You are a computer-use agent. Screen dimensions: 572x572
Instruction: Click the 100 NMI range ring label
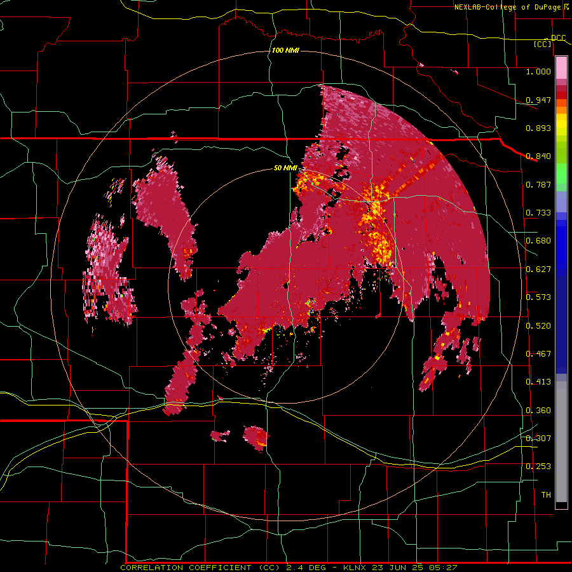[285, 50]
